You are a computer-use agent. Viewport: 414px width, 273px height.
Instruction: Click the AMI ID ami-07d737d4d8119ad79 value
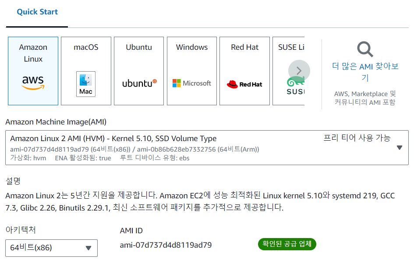[x=166, y=245]
